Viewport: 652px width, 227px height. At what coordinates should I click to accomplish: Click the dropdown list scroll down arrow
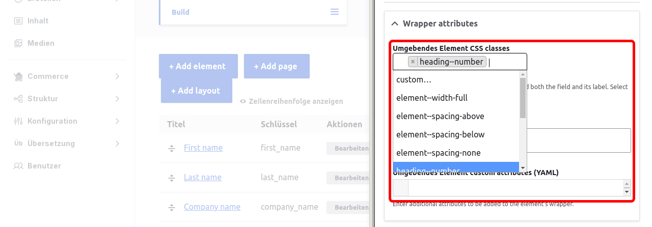[x=523, y=168]
